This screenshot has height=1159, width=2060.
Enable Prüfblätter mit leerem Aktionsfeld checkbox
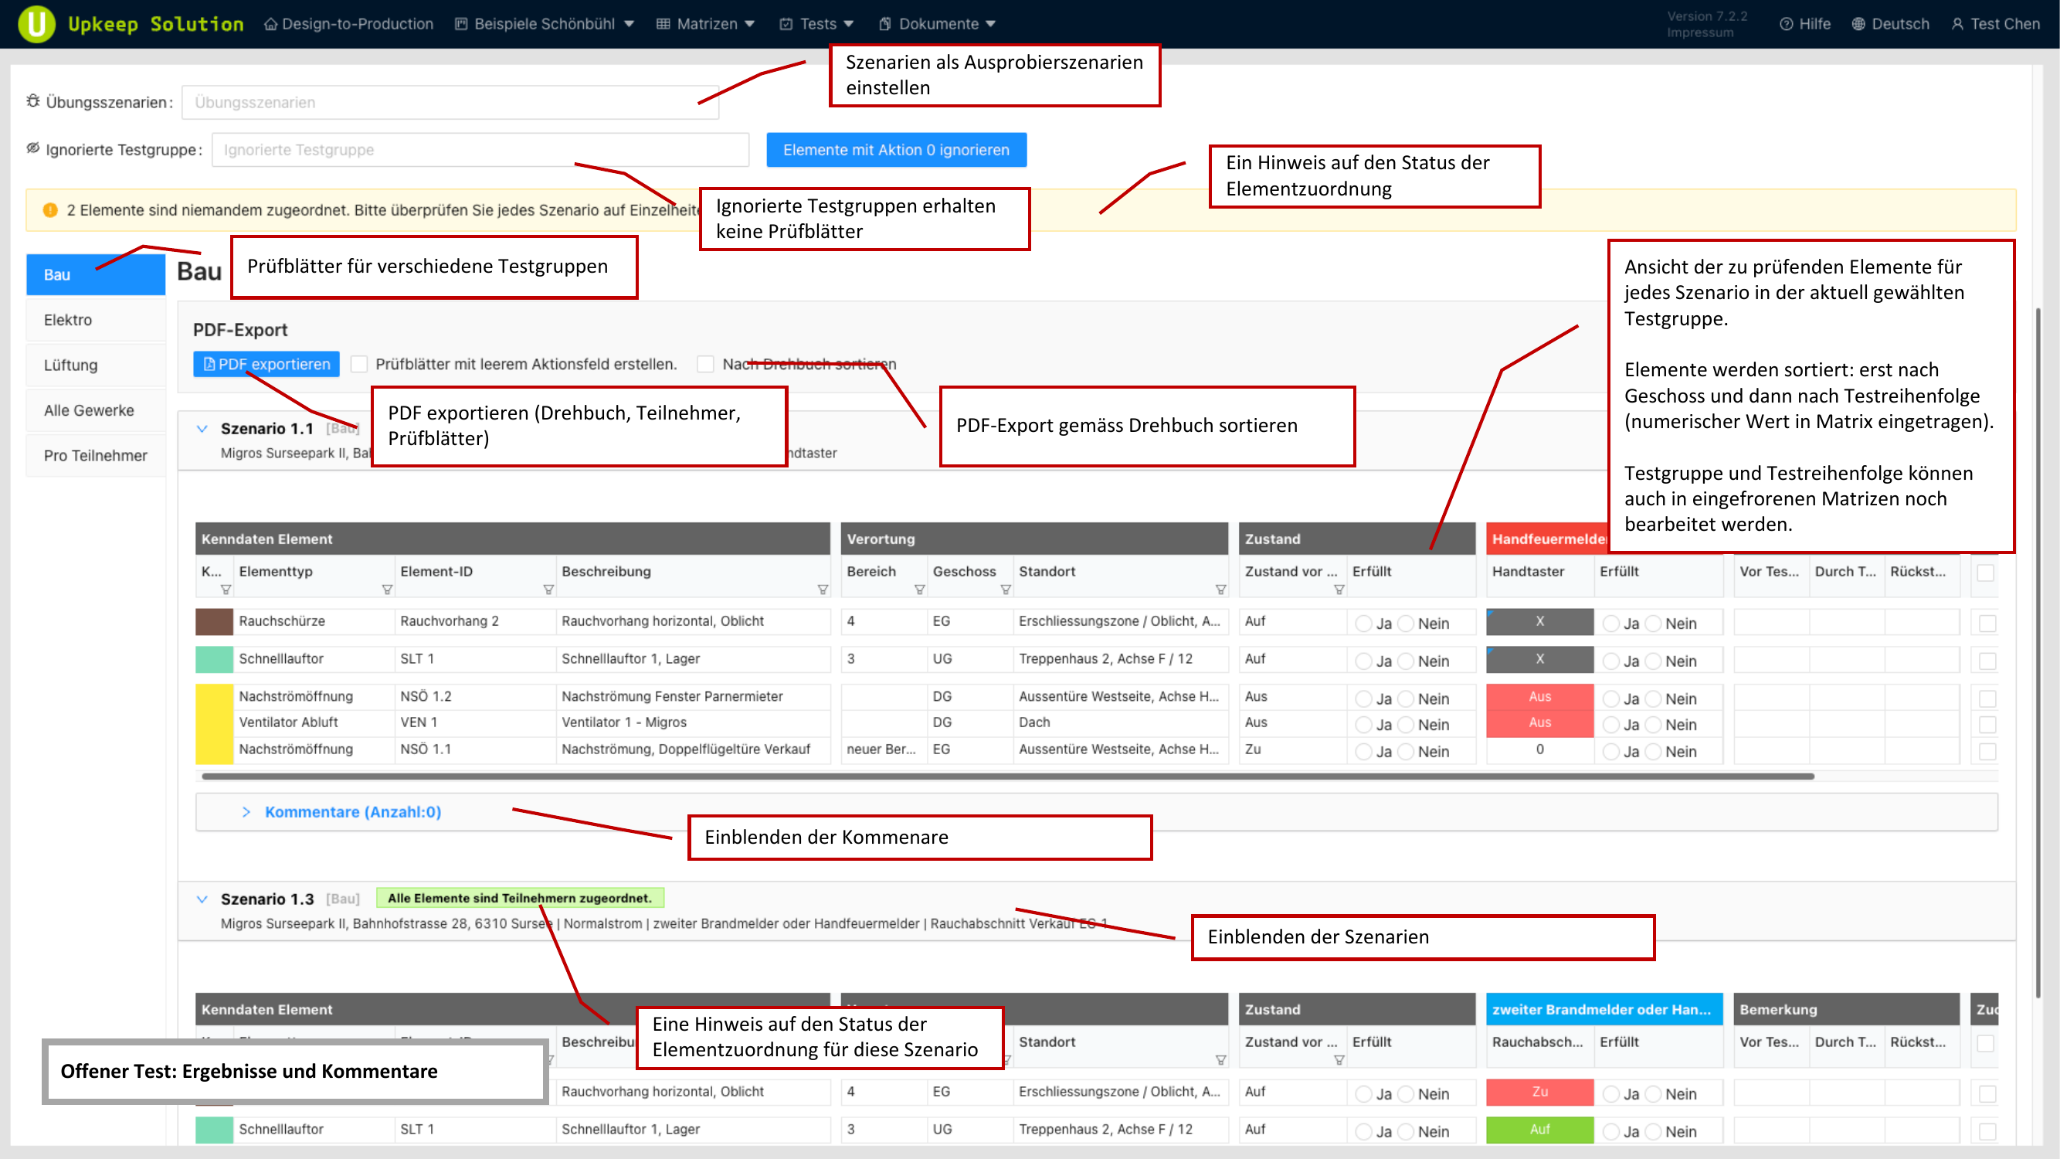coord(360,364)
